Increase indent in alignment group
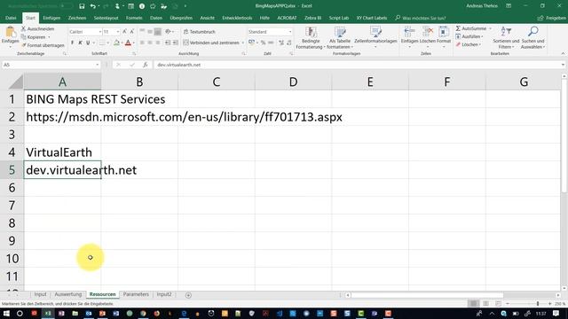The image size is (568, 319). point(176,43)
